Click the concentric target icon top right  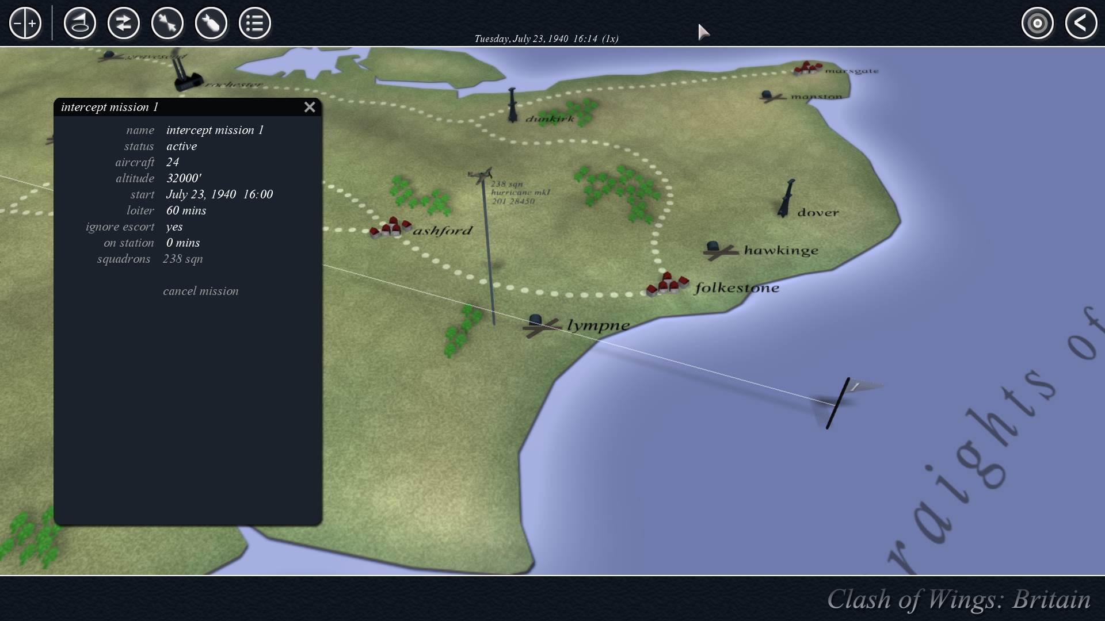point(1037,24)
